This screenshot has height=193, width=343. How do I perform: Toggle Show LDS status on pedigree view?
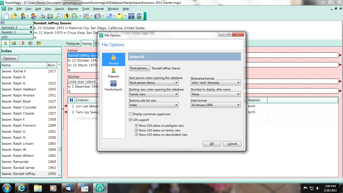[x=137, y=126]
